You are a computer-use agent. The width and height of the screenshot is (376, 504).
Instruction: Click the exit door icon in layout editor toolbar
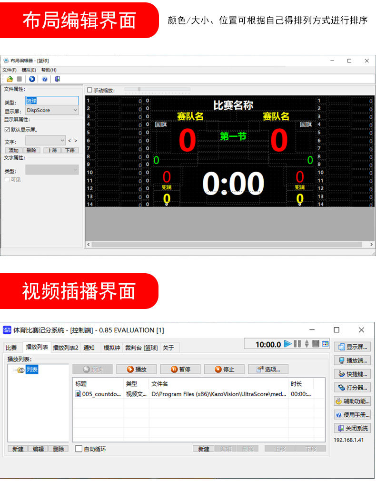point(58,79)
